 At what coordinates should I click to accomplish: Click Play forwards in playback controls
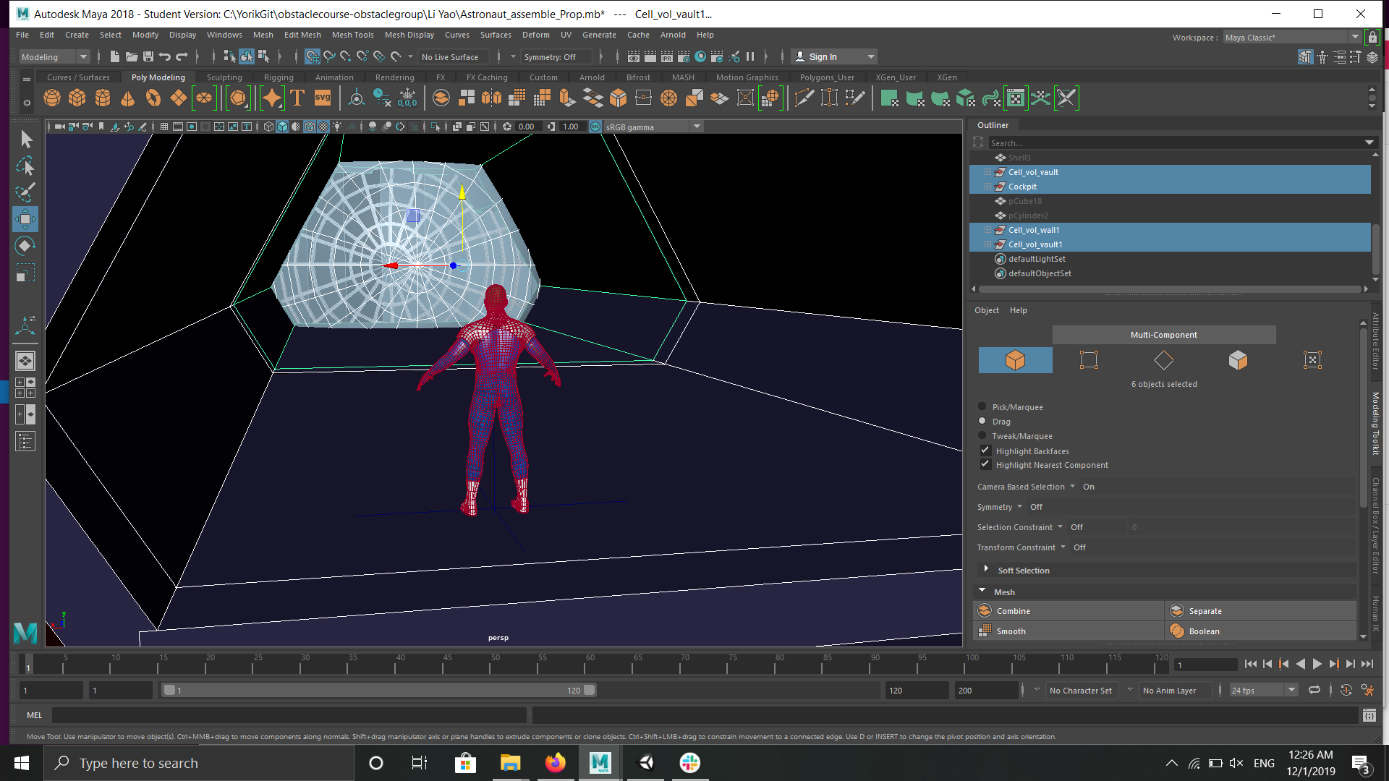(1317, 664)
